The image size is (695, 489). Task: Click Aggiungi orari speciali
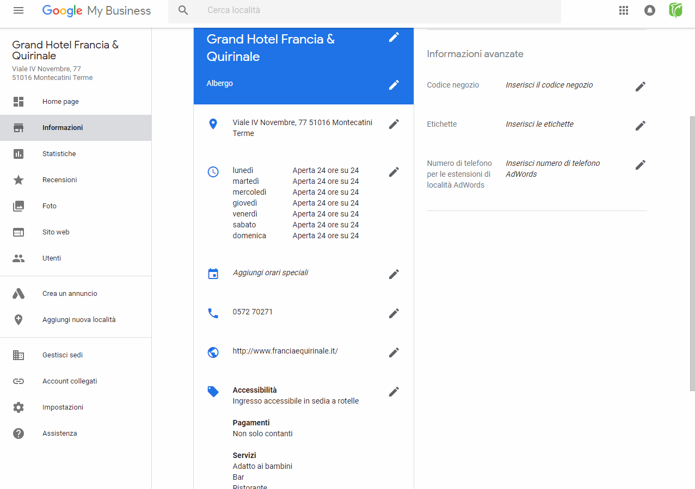pos(270,273)
